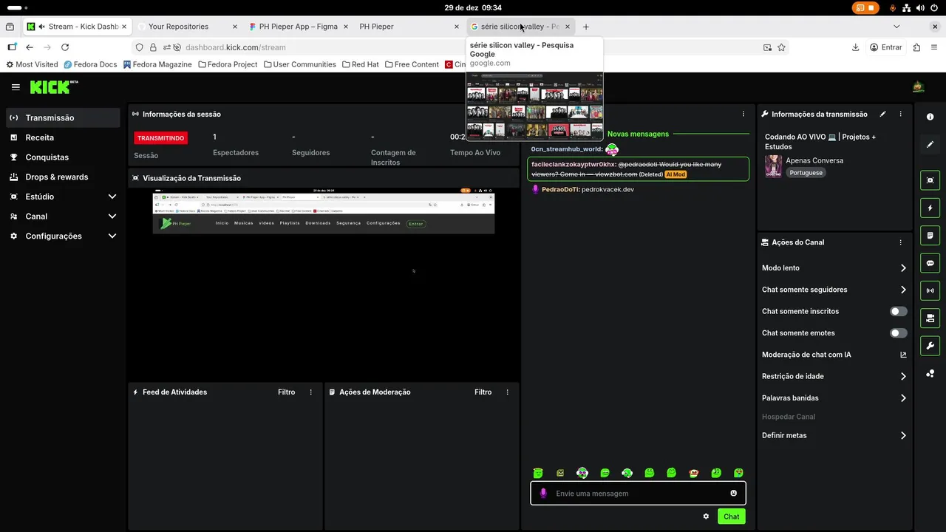Screen dimensions: 946x532
Task: Open the Kick hamburger menu
Action: tap(16, 87)
